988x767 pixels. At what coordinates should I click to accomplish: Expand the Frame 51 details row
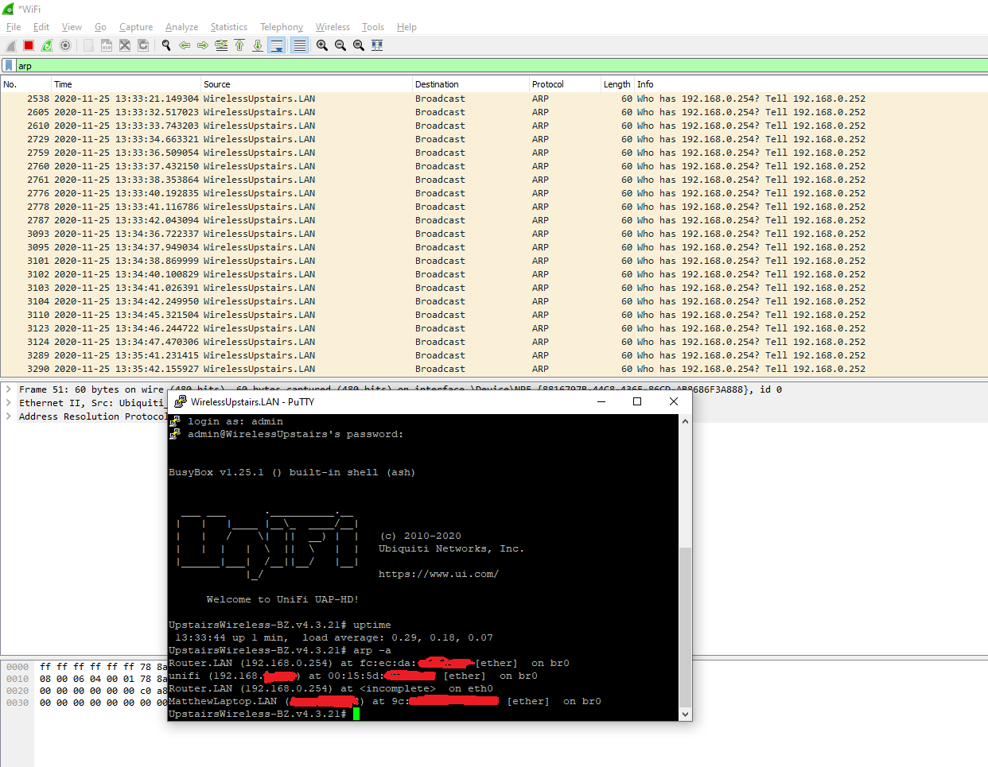click(x=9, y=389)
